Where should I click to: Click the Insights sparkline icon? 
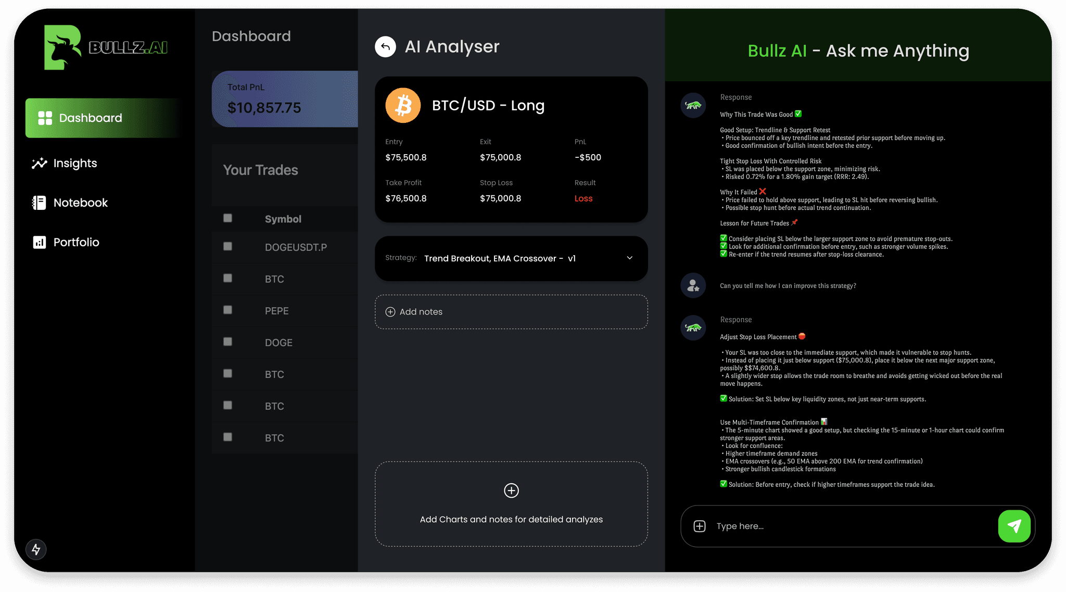click(x=39, y=163)
